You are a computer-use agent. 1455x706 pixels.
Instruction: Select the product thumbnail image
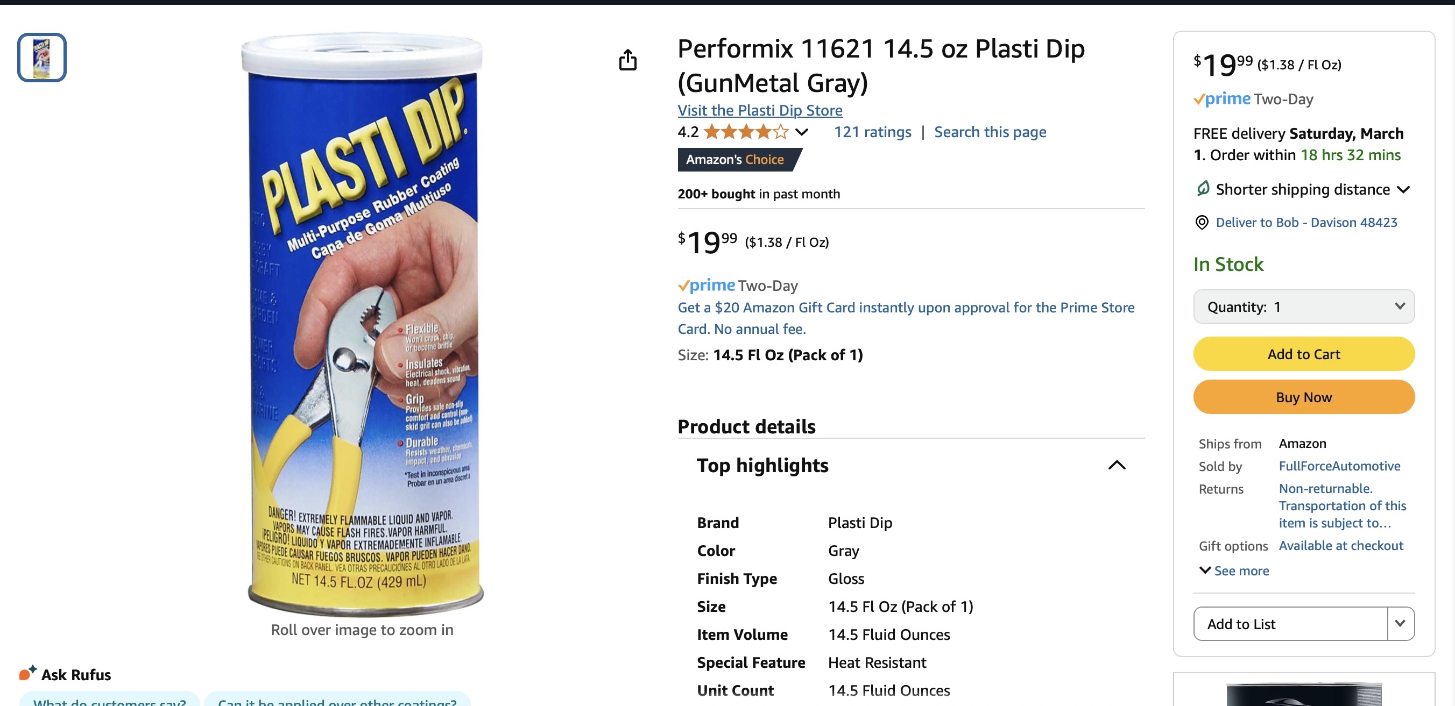click(42, 58)
